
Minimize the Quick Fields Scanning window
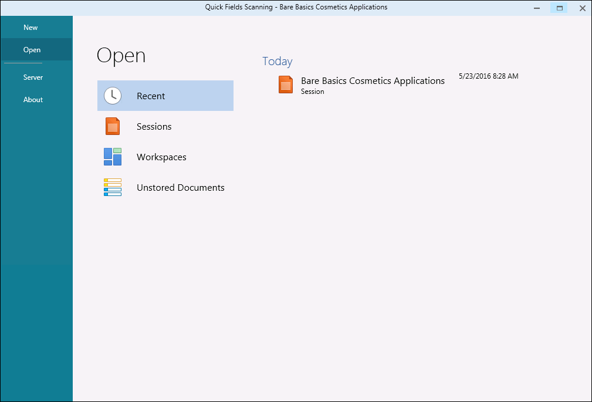(x=537, y=8)
